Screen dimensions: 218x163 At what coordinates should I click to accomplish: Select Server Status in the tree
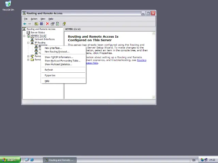[37, 33]
